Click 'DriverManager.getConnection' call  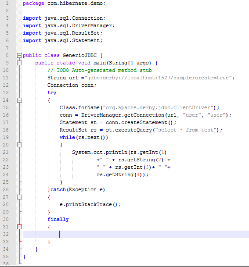tap(123, 115)
